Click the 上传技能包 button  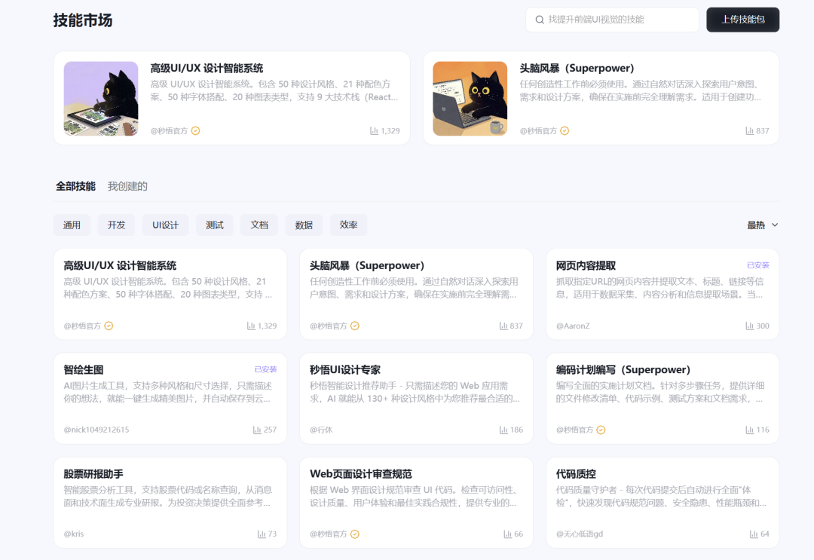(742, 20)
